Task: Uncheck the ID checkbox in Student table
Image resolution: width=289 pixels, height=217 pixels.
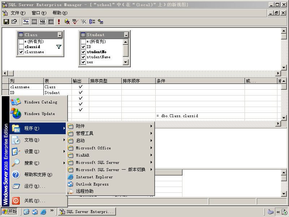Action: coord(83,47)
